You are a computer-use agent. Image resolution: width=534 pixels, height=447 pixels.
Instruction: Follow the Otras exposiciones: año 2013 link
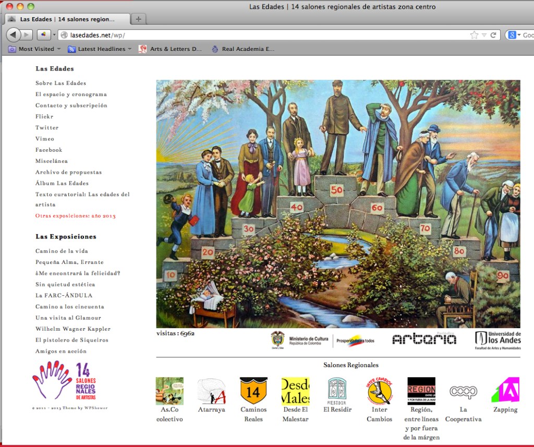click(76, 215)
